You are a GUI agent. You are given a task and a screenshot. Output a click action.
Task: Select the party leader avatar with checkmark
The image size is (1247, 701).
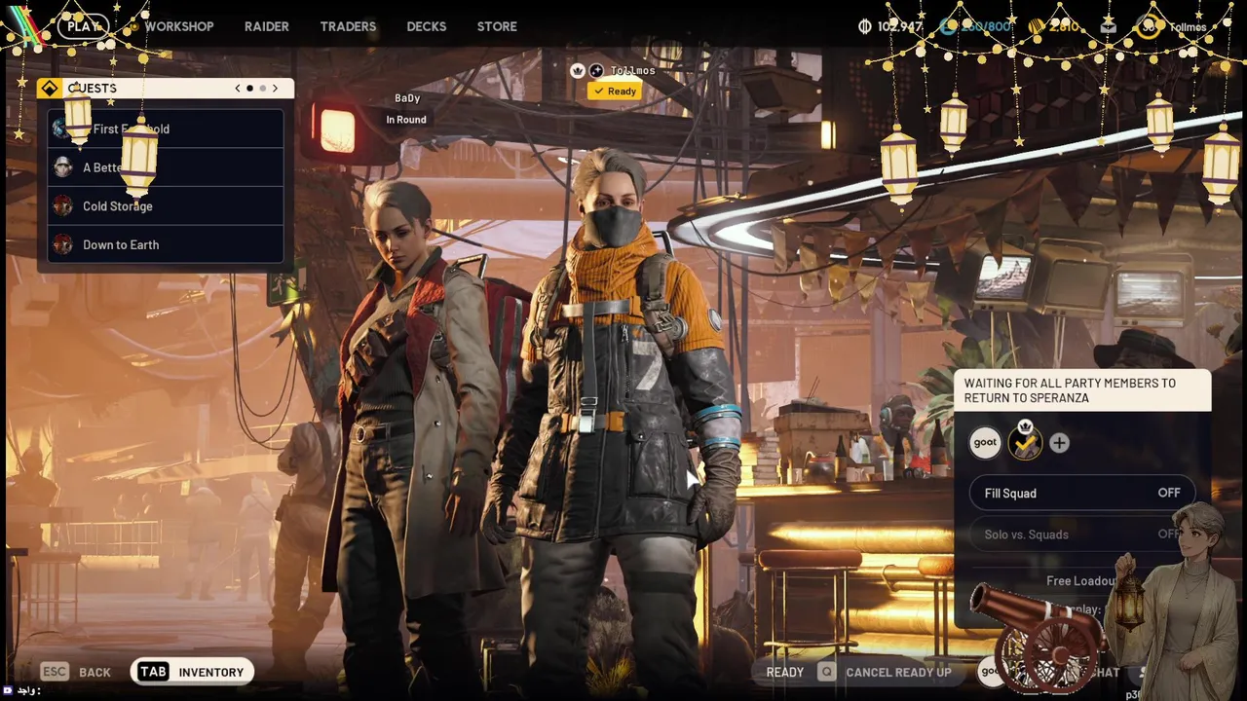1024,443
